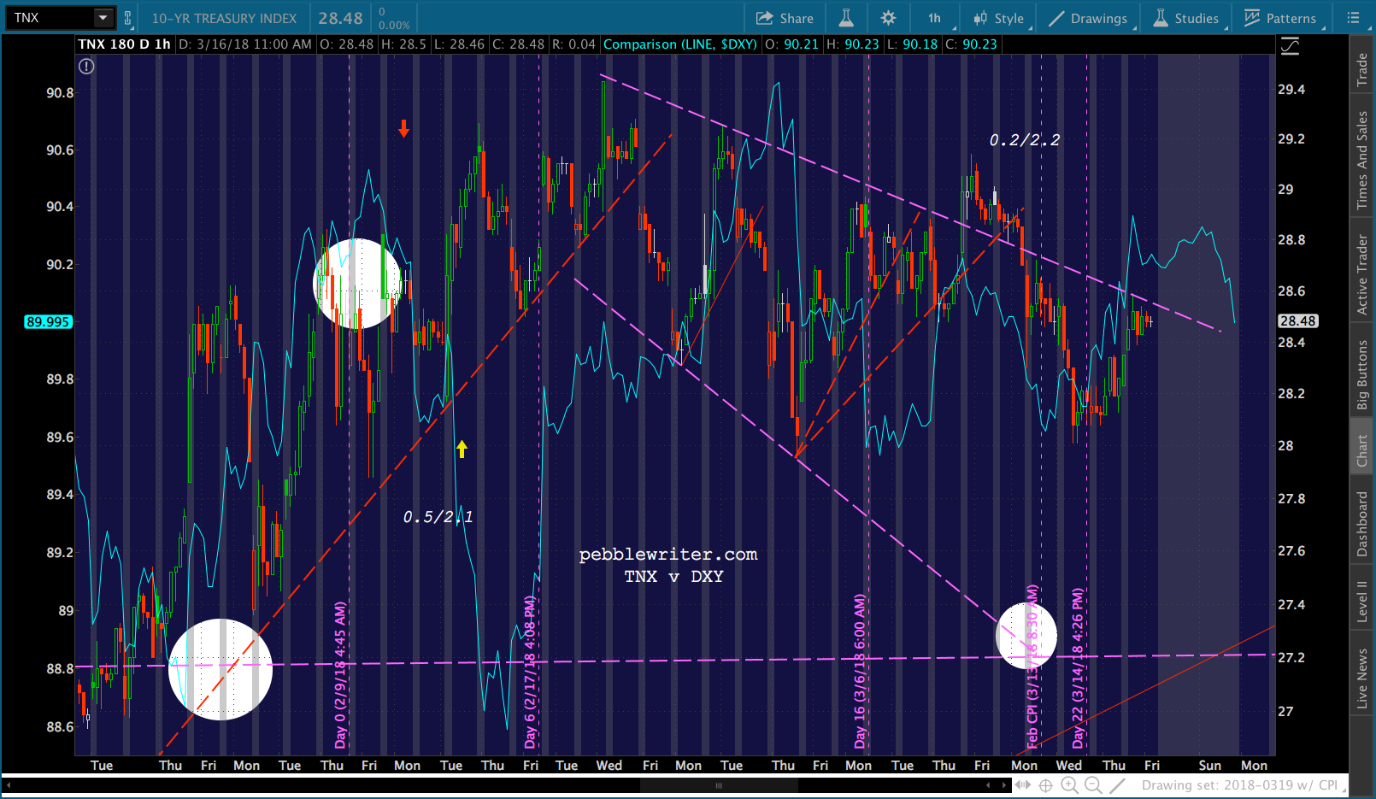This screenshot has height=799, width=1376.
Task: Select the 1h timeframe button
Action: coord(934,18)
